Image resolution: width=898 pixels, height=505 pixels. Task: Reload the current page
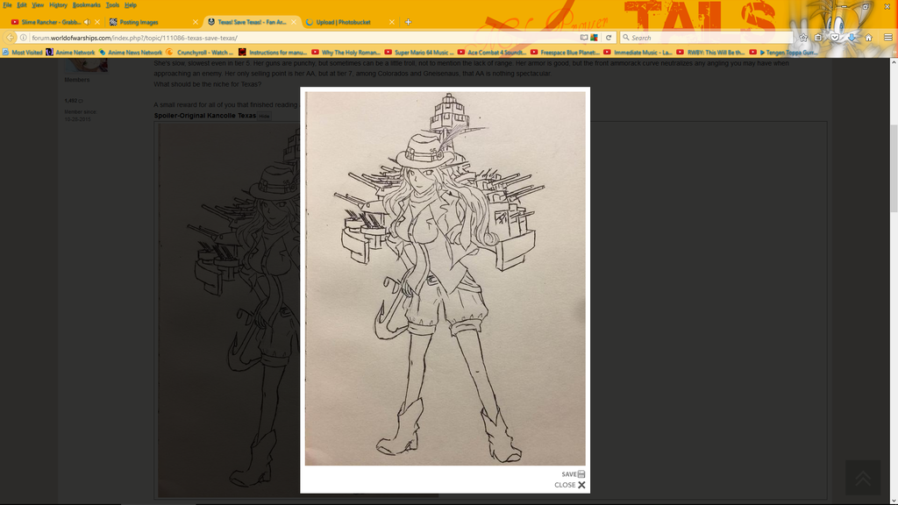[609, 38]
